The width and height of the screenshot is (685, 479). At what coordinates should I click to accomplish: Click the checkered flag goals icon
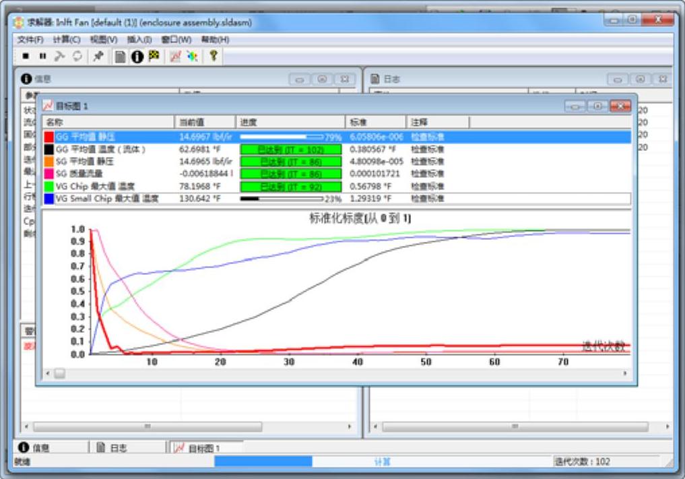[x=154, y=57]
